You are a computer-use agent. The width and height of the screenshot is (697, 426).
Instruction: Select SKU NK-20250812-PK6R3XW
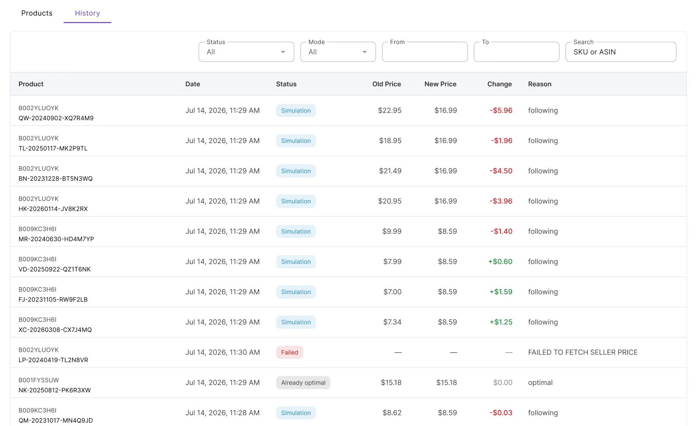(55, 390)
